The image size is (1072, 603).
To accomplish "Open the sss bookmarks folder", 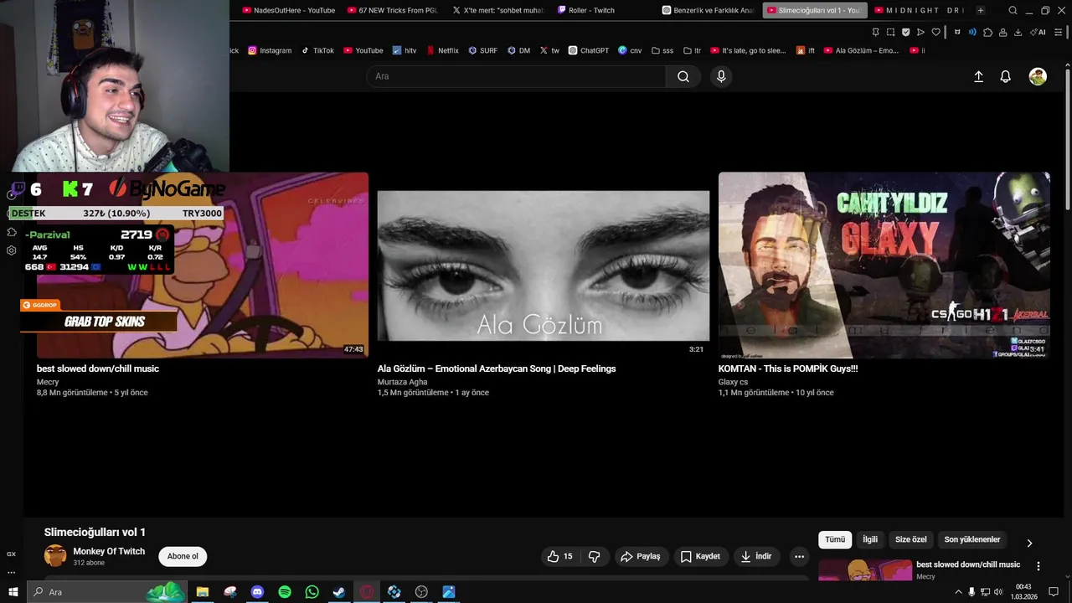I will (x=662, y=50).
